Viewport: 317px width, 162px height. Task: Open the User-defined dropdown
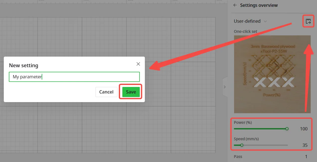click(x=250, y=21)
